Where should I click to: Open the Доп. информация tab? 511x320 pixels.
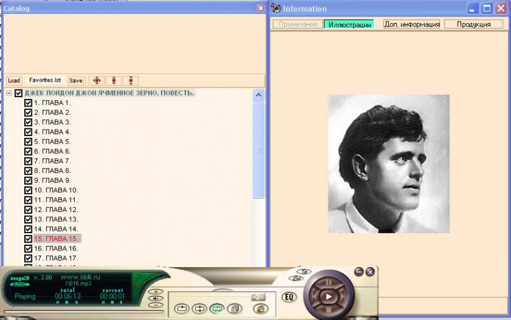tap(411, 24)
